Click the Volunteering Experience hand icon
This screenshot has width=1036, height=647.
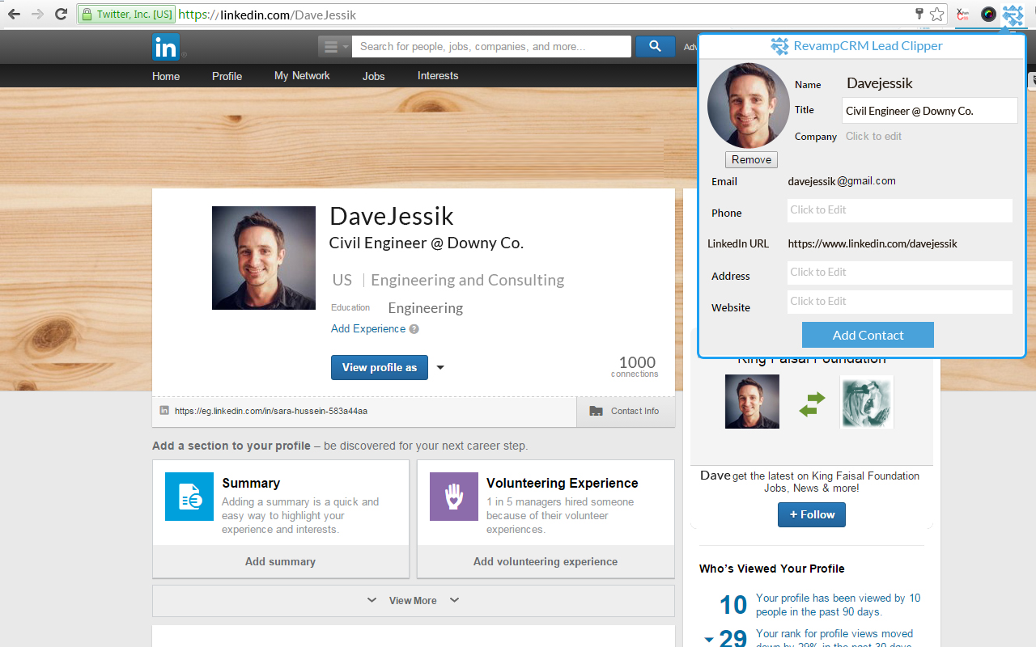click(454, 497)
